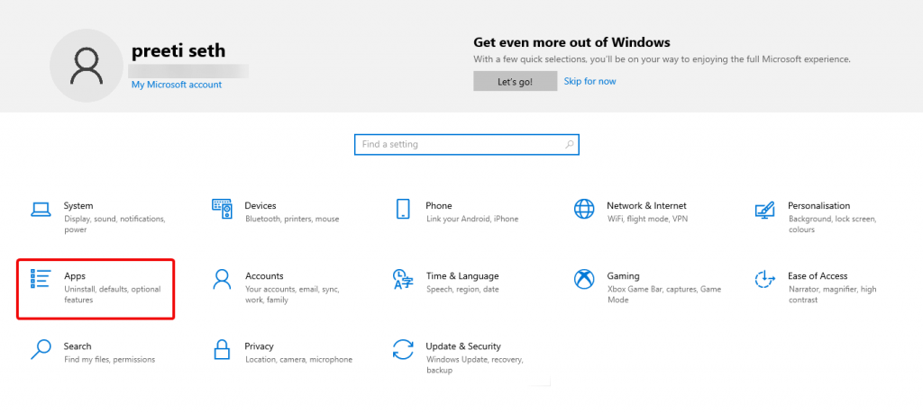Image resolution: width=923 pixels, height=413 pixels.
Task: Open the Time & Language icon
Action: click(403, 280)
